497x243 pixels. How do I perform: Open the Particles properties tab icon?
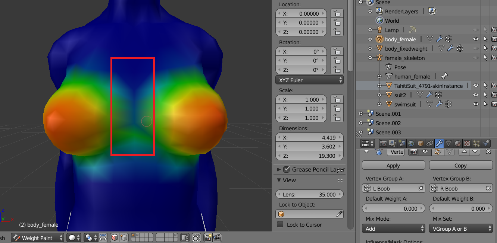[x=476, y=143]
